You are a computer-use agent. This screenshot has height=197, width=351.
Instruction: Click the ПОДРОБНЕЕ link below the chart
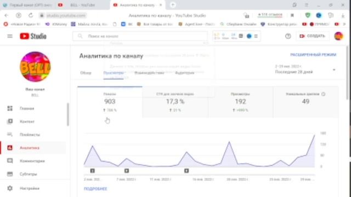(x=95, y=189)
